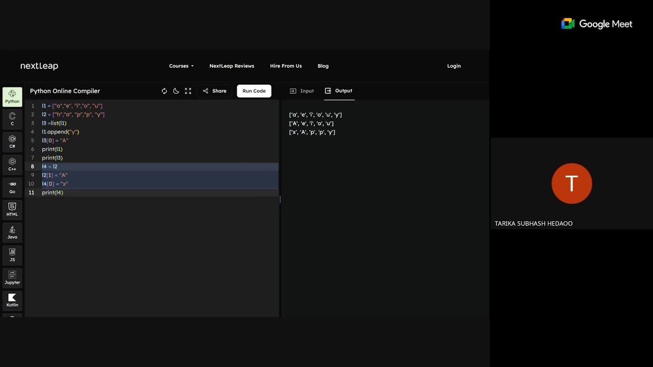
Task: Switch to the Input tab
Action: [x=302, y=91]
